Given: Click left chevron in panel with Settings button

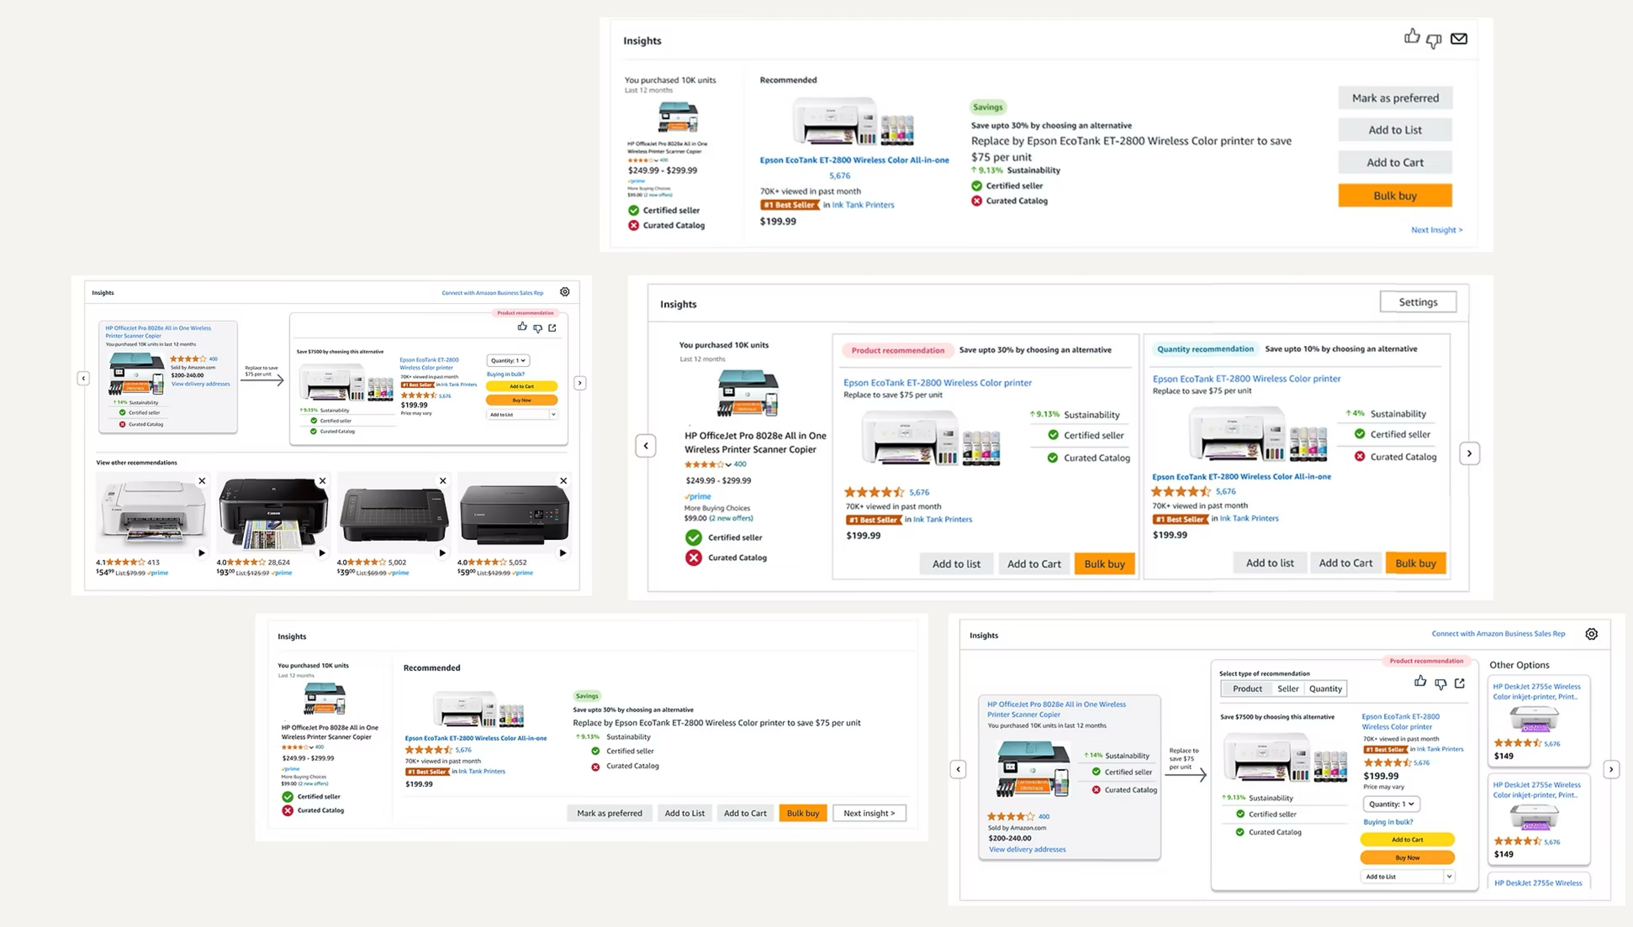Looking at the screenshot, I should click(646, 446).
